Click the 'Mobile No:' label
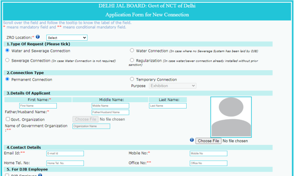This screenshot has width=294, height=176. tap(138, 153)
